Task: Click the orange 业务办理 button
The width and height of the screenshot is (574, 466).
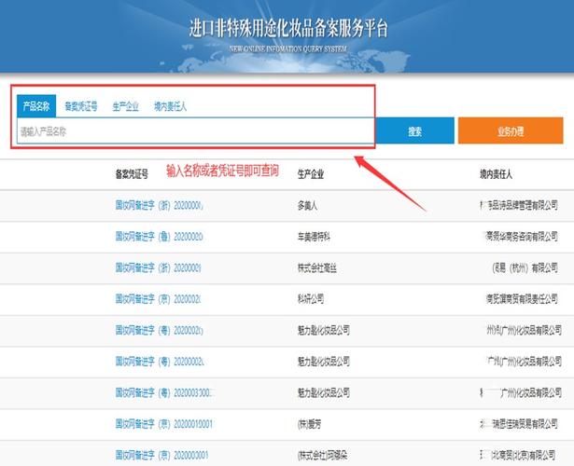Action: [x=510, y=132]
